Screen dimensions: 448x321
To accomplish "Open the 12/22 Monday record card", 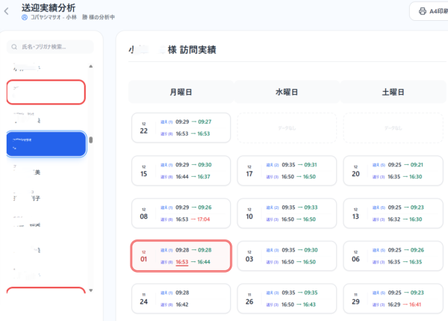I will (179, 127).
